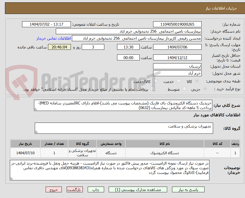
Task: Expand the گروه کالا text area
Action: tap(37, 132)
